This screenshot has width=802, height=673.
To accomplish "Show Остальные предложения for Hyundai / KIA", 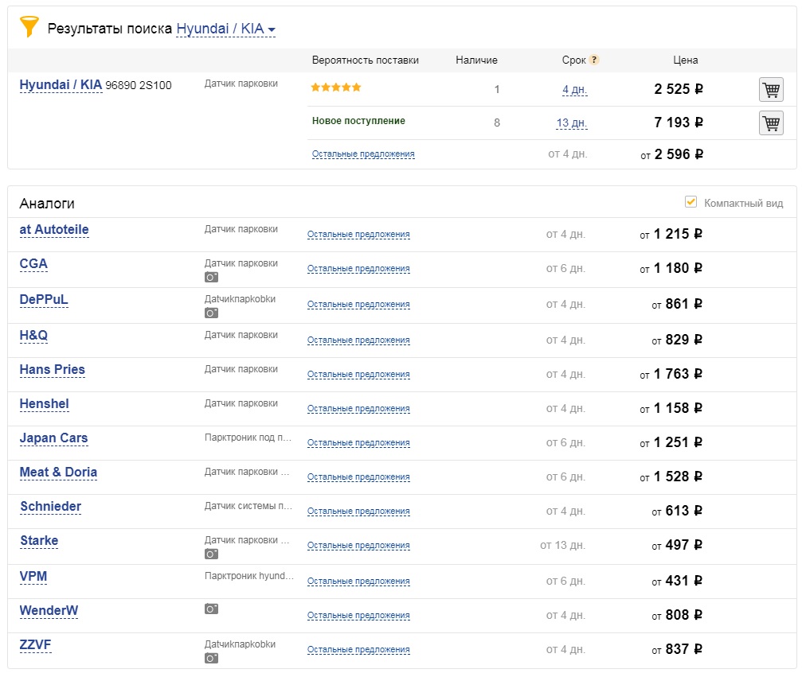I will click(x=363, y=154).
